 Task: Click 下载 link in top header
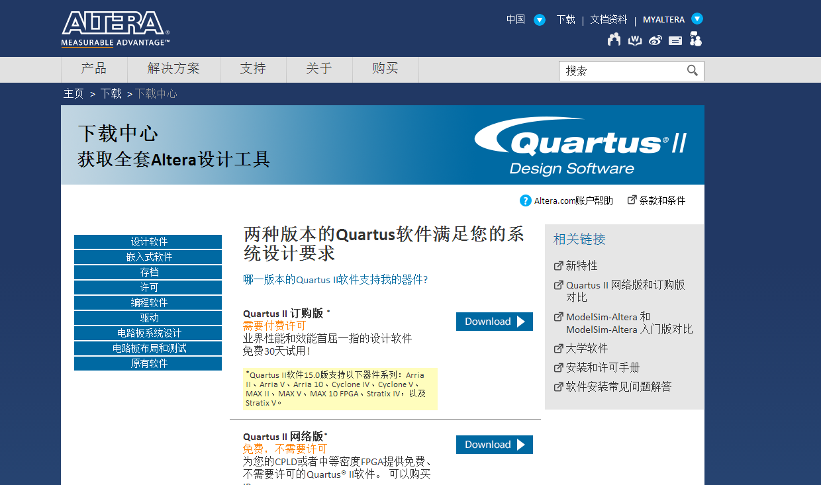point(565,20)
